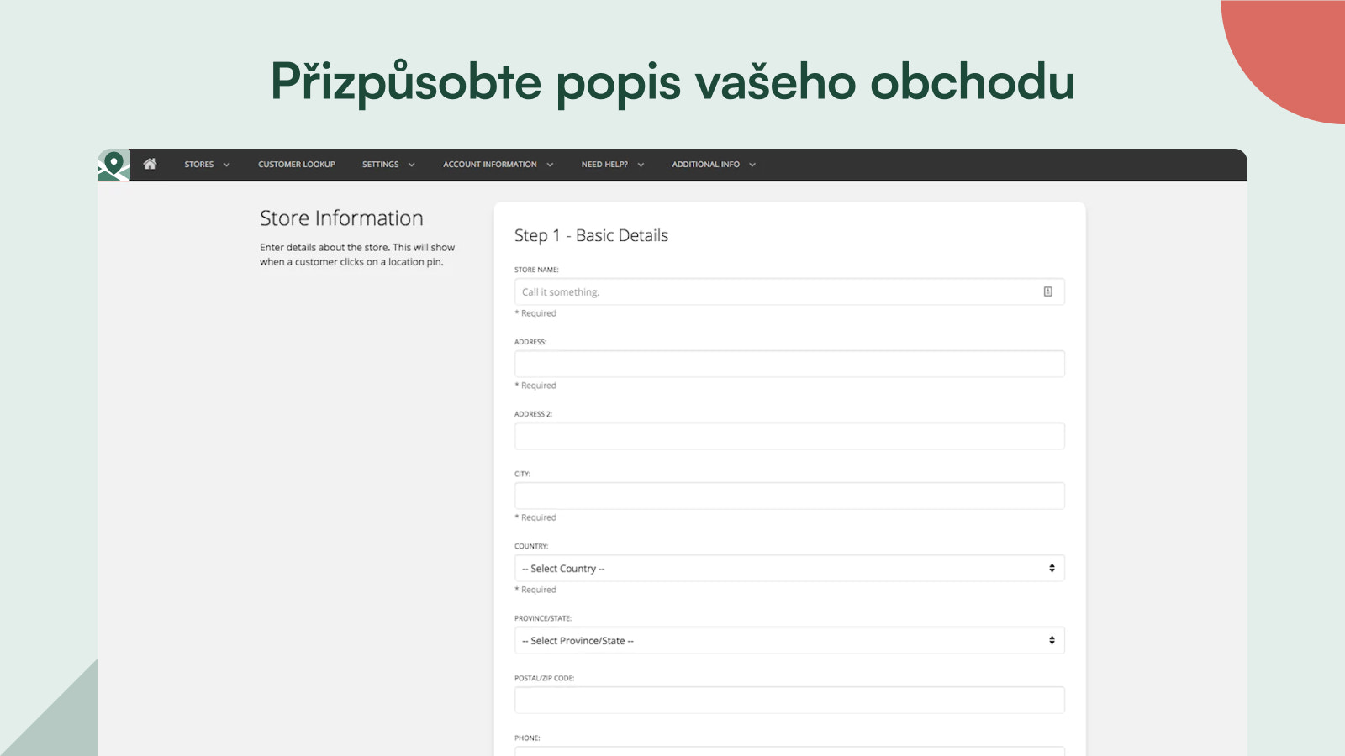Expand the Account Information chevron
The image size is (1345, 756).
tap(550, 165)
